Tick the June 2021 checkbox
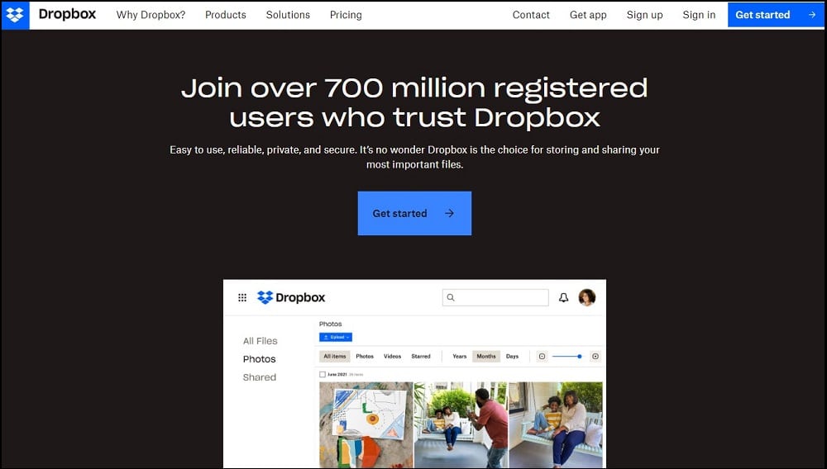The image size is (827, 469). click(323, 374)
